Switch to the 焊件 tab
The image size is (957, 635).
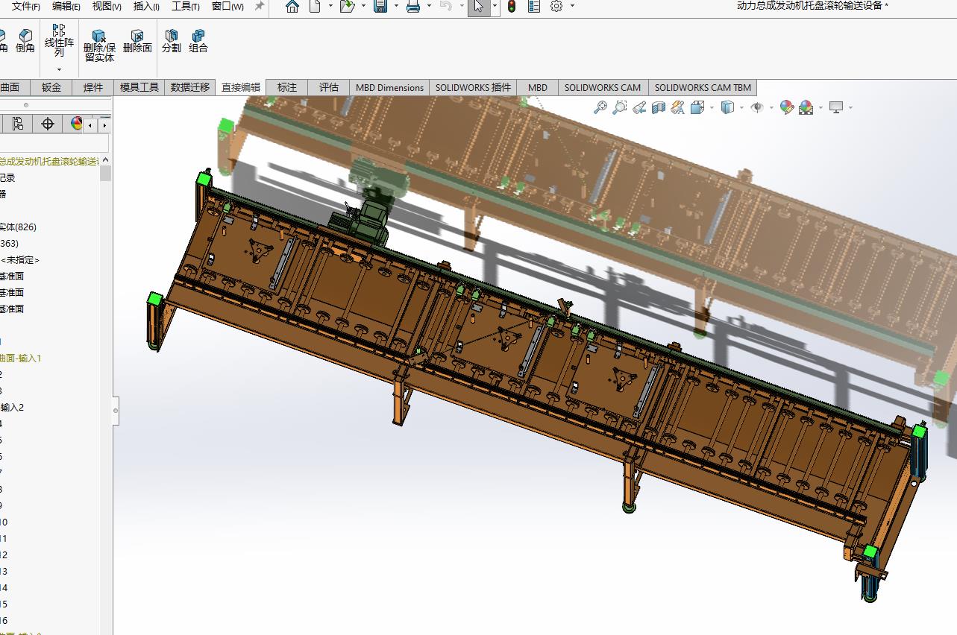point(93,87)
